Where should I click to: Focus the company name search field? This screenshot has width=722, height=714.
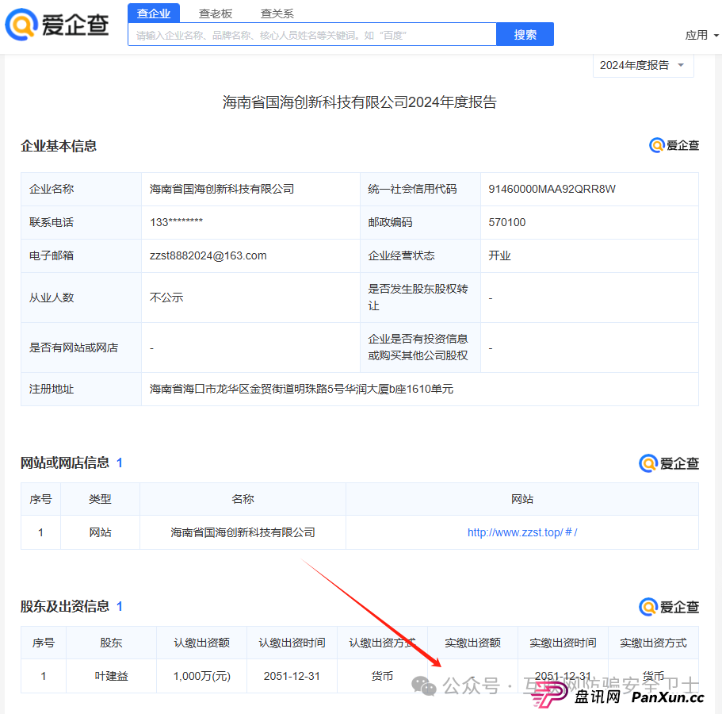312,35
